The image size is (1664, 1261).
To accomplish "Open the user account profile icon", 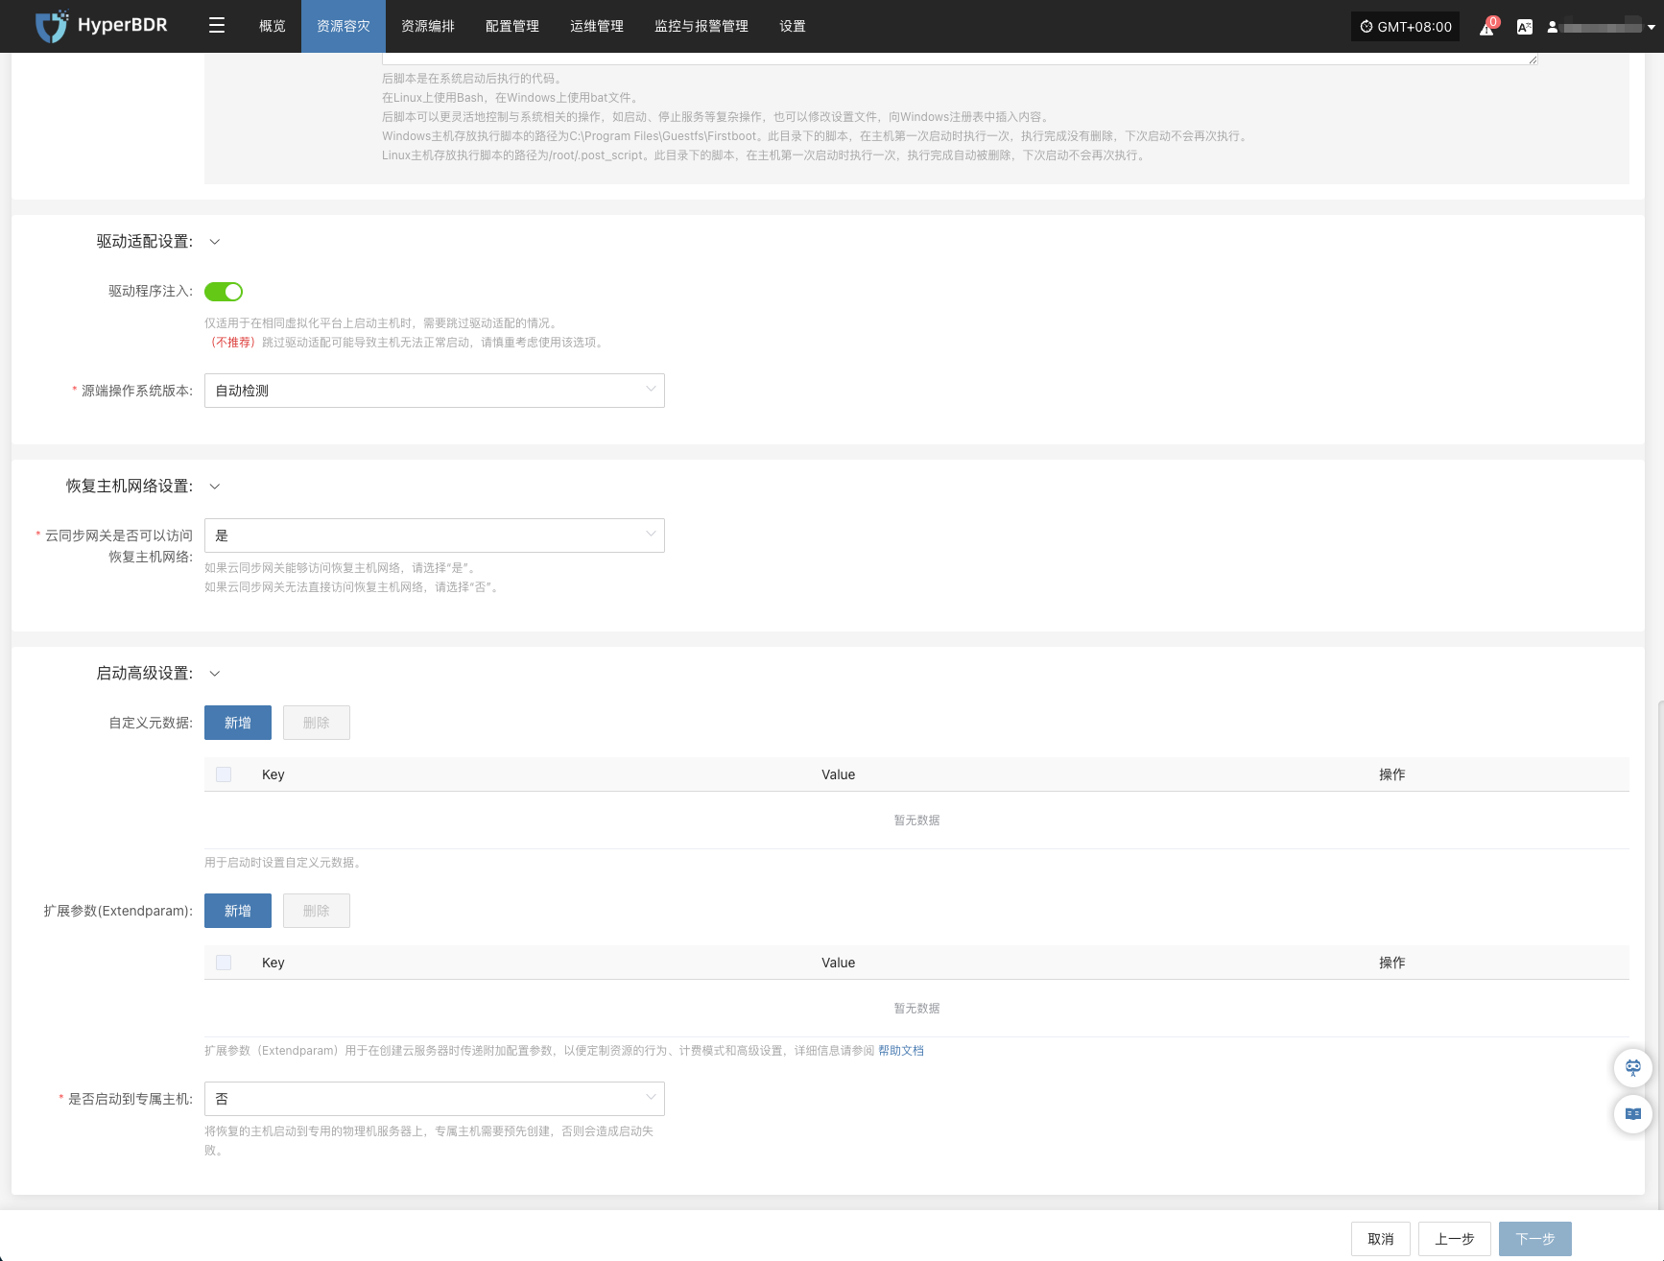I will coord(1553,27).
